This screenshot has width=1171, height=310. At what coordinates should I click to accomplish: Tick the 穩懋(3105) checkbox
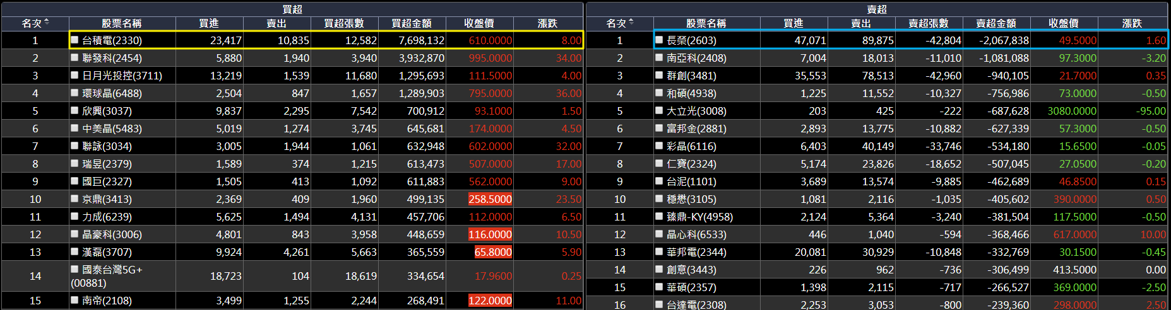coord(660,198)
